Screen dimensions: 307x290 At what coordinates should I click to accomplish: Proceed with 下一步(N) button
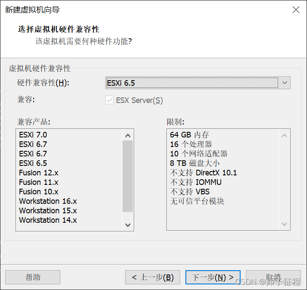point(213,277)
